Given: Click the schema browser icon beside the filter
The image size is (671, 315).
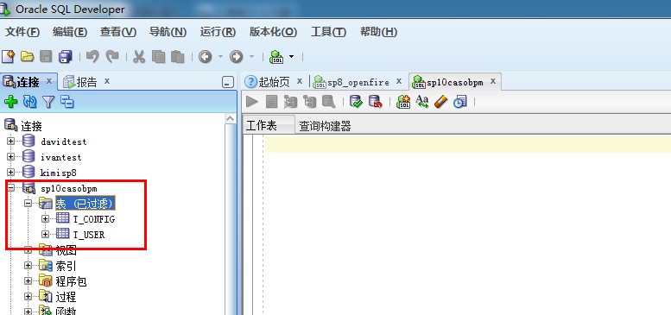Looking at the screenshot, I should pyautogui.click(x=67, y=102).
